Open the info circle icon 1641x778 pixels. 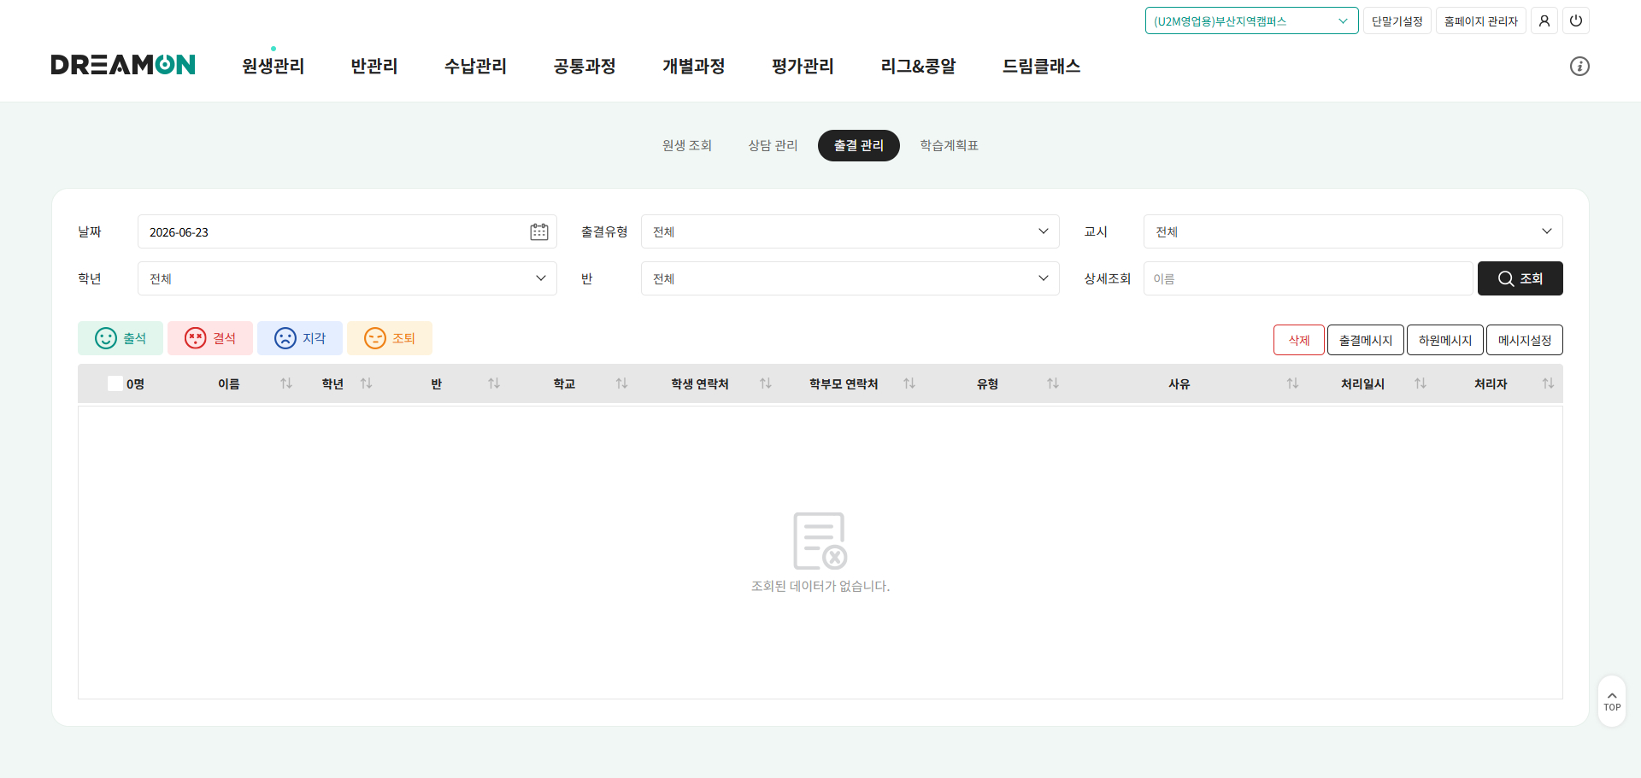(1579, 66)
